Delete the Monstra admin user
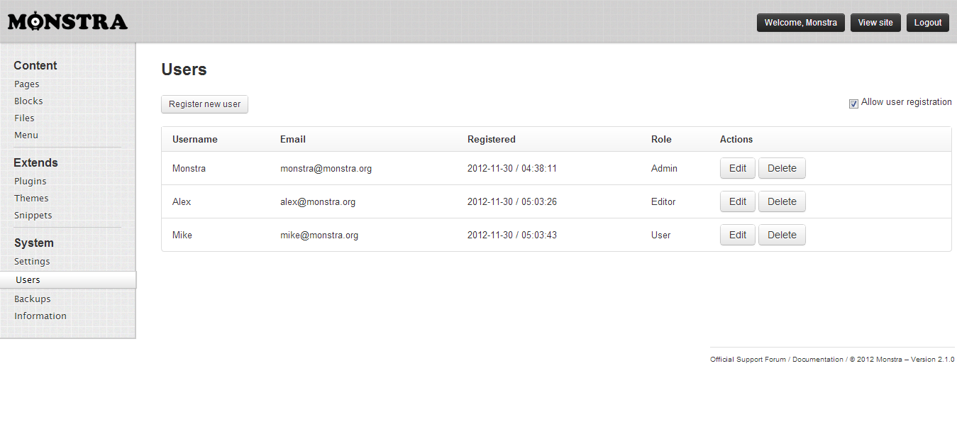 782,168
